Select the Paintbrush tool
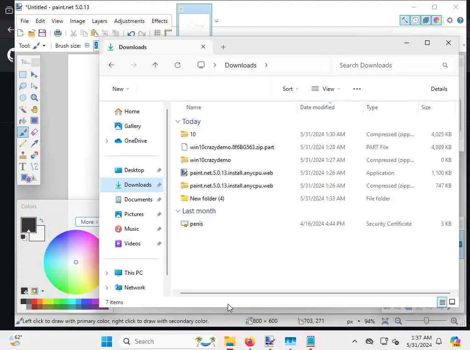Image resolution: width=470 pixels, height=350 pixels. click(x=23, y=132)
